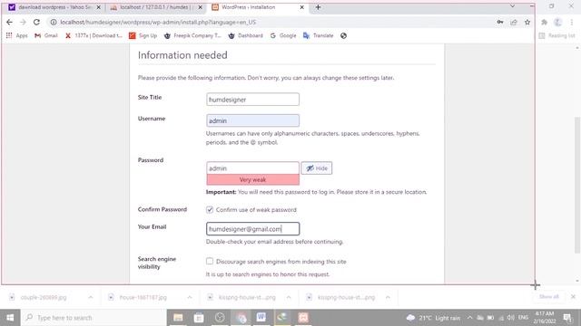The height and width of the screenshot is (326, 581).
Task: Open File Explorer from taskbar
Action: point(178,318)
